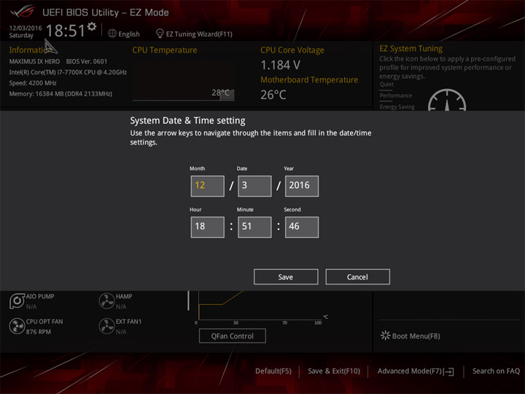This screenshot has width=525, height=394.
Task: Select the Month field showing 12
Action: pos(208,186)
